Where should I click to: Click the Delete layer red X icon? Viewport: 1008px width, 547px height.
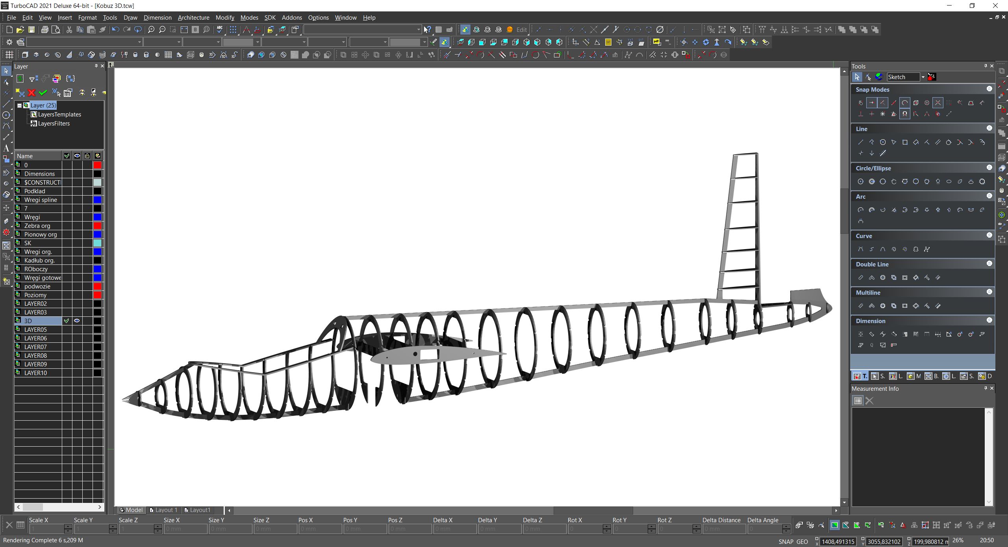pos(31,92)
